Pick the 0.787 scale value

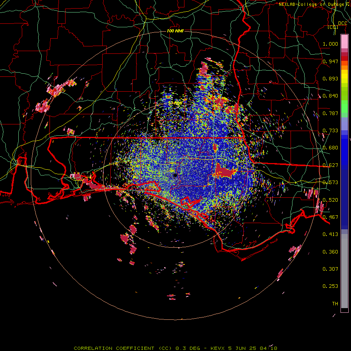pos(330,113)
